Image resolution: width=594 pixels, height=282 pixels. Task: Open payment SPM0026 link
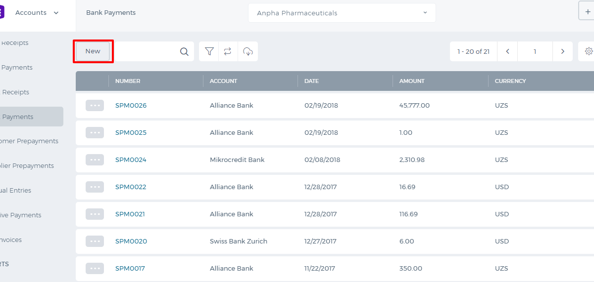click(131, 105)
